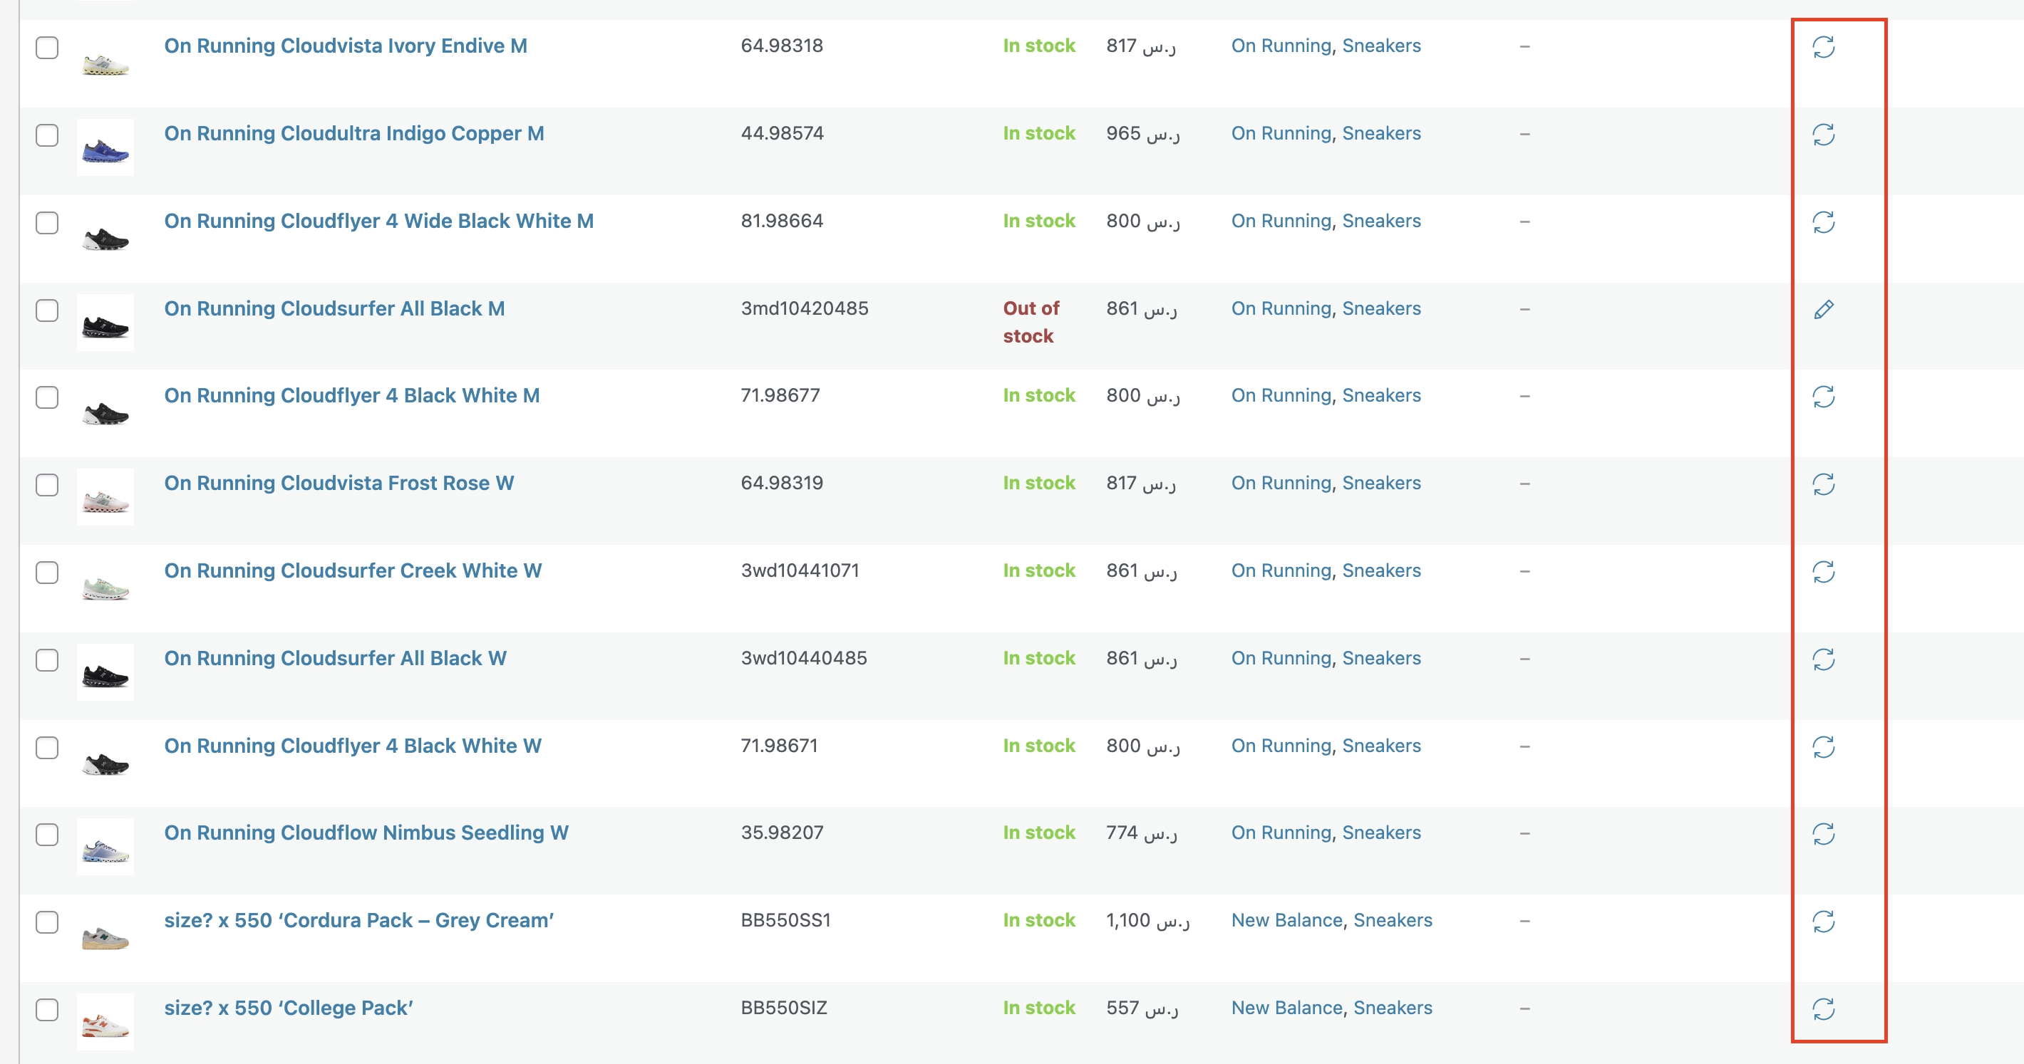Image resolution: width=2024 pixels, height=1064 pixels.
Task: Click In stock status for College Pack
Action: point(1038,1008)
